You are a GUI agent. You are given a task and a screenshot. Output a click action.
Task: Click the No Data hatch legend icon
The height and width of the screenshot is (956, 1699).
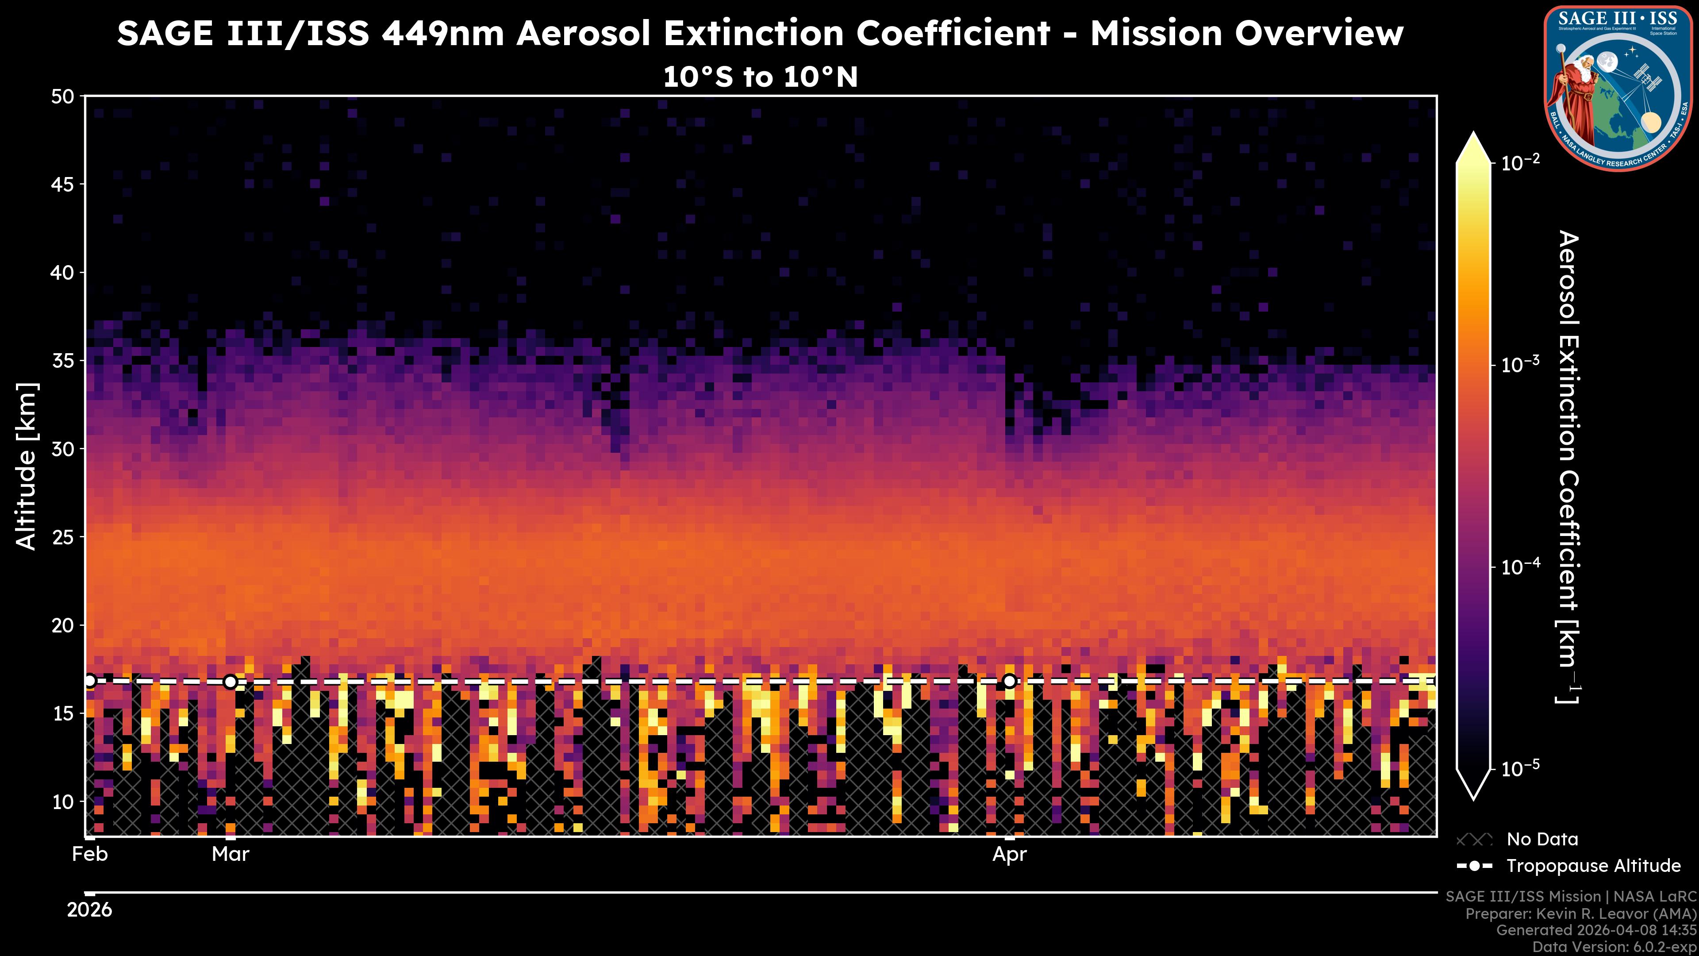(1474, 839)
